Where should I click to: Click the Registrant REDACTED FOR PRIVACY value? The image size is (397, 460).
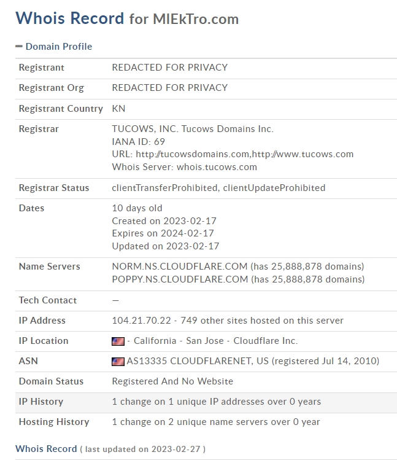pos(170,68)
